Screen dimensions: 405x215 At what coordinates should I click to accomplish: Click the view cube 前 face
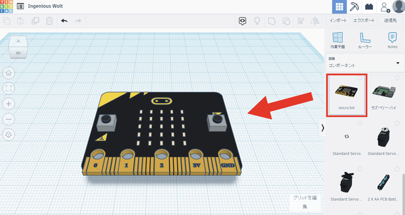[18, 53]
